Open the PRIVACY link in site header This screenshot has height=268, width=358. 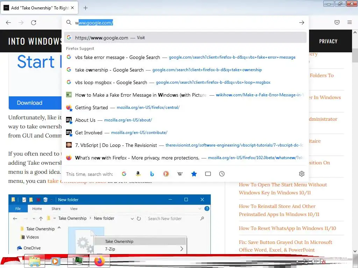tap(328, 41)
